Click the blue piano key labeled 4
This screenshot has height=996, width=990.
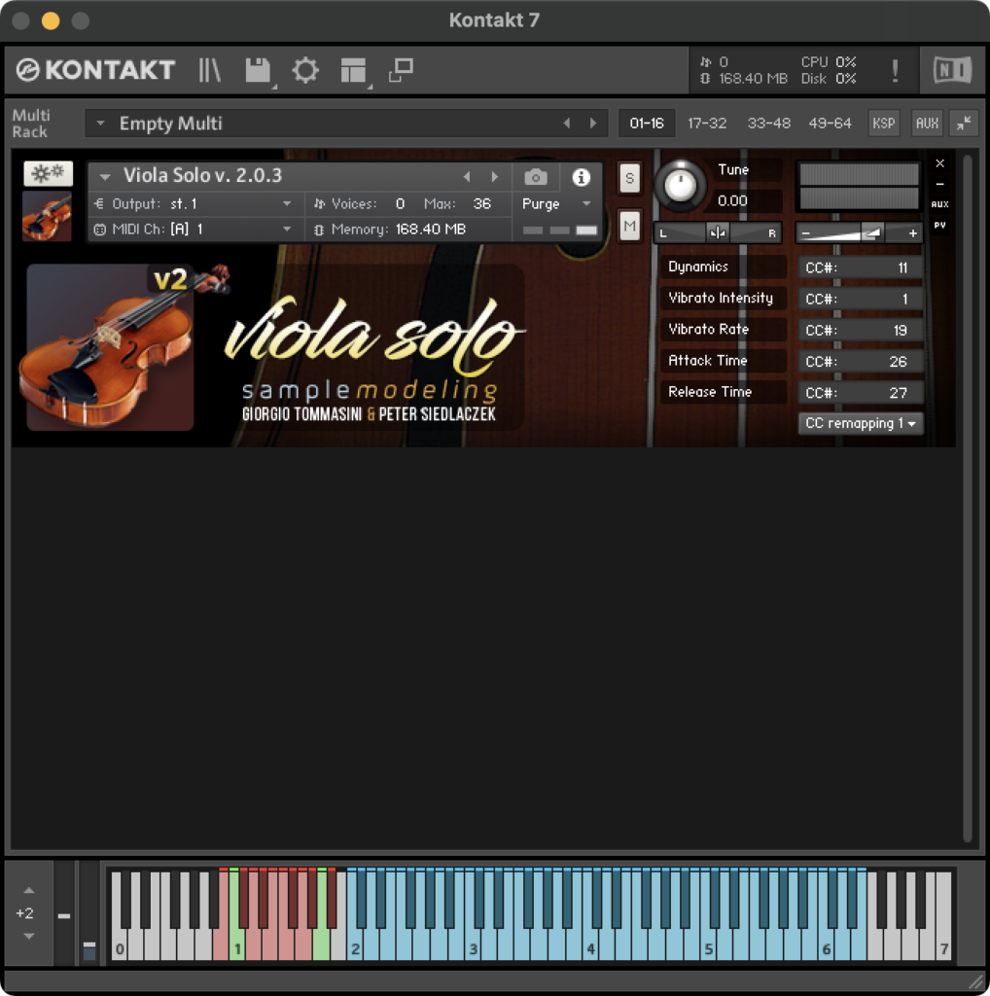pos(590,947)
